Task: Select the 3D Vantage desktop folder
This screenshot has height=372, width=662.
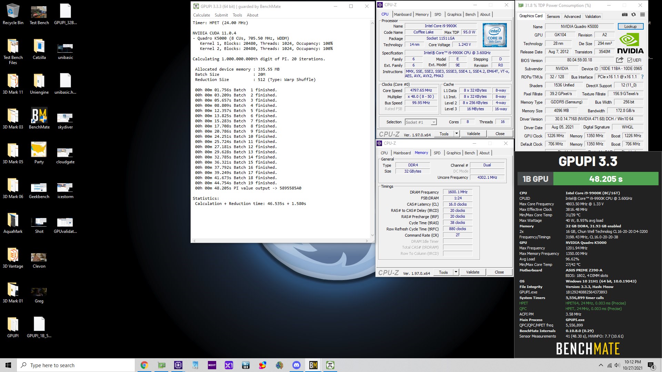Action: (13, 258)
